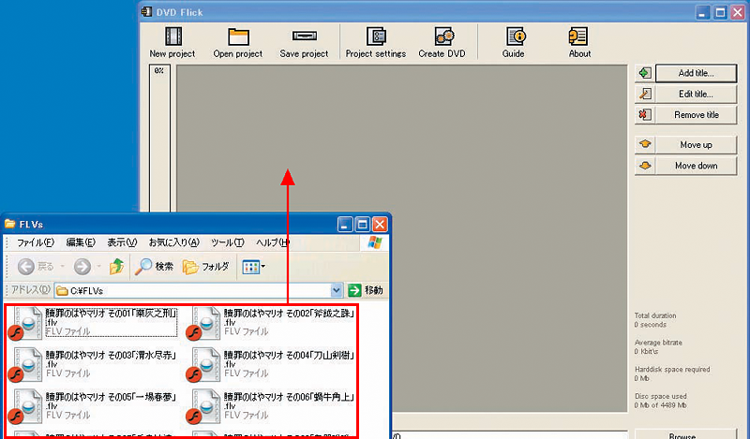This screenshot has width=750, height=439.
Task: Open 編集(E) menu in FLVs window
Action: tap(81, 242)
